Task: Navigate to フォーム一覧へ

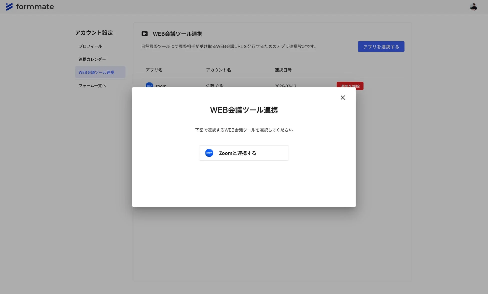Action: (92, 85)
